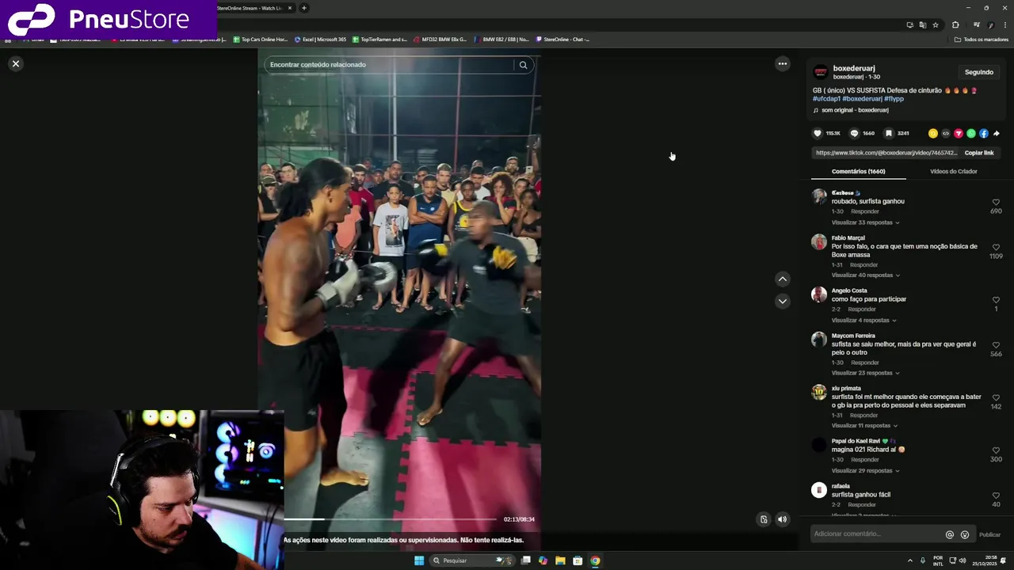Switch to Comentários (1660) tab

tap(858, 171)
